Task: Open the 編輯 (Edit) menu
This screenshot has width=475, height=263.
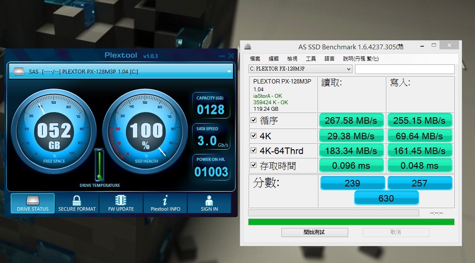Action: 274,59
